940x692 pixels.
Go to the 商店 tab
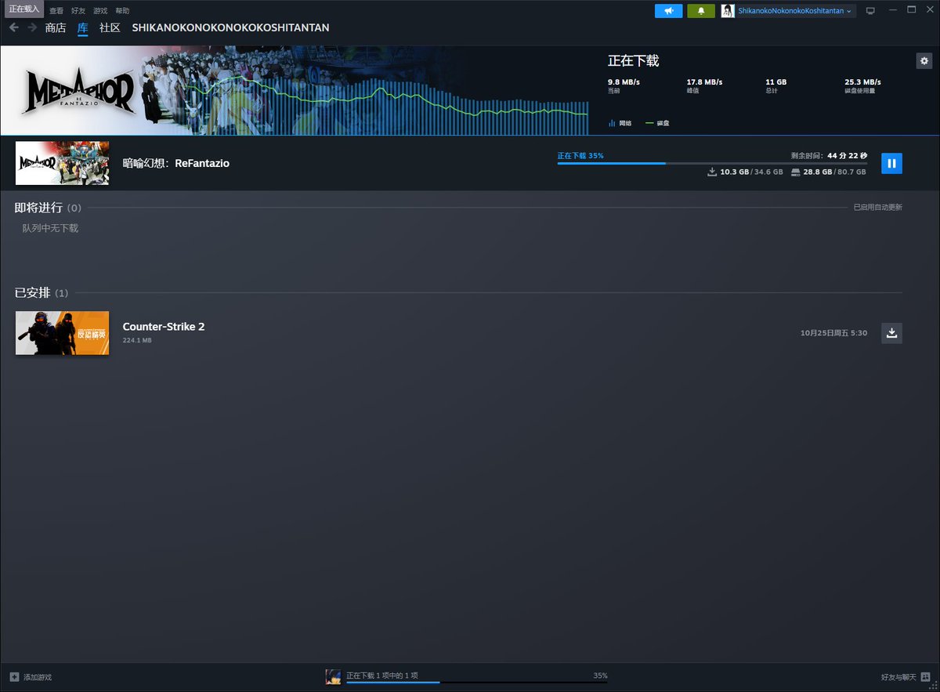click(56, 27)
